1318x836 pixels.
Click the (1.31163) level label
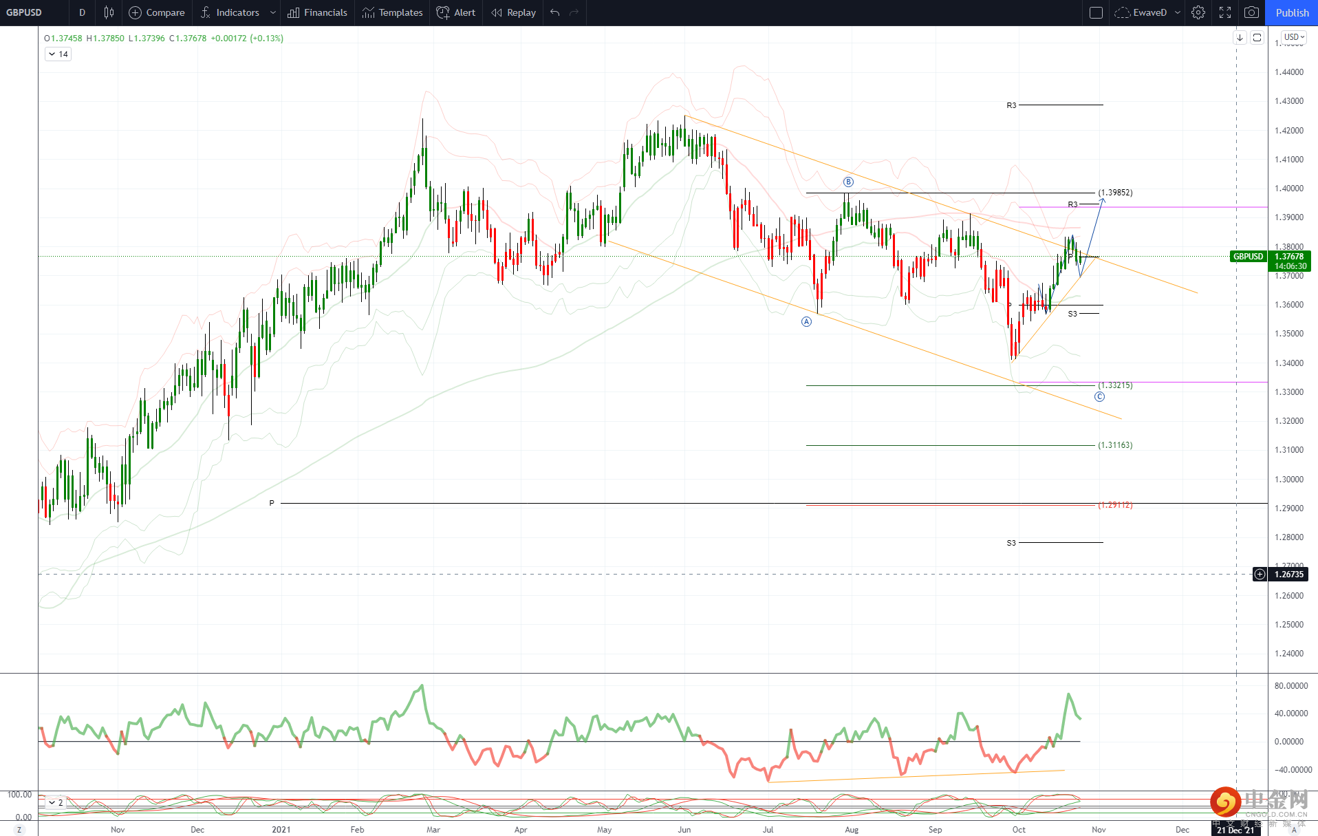point(1115,445)
